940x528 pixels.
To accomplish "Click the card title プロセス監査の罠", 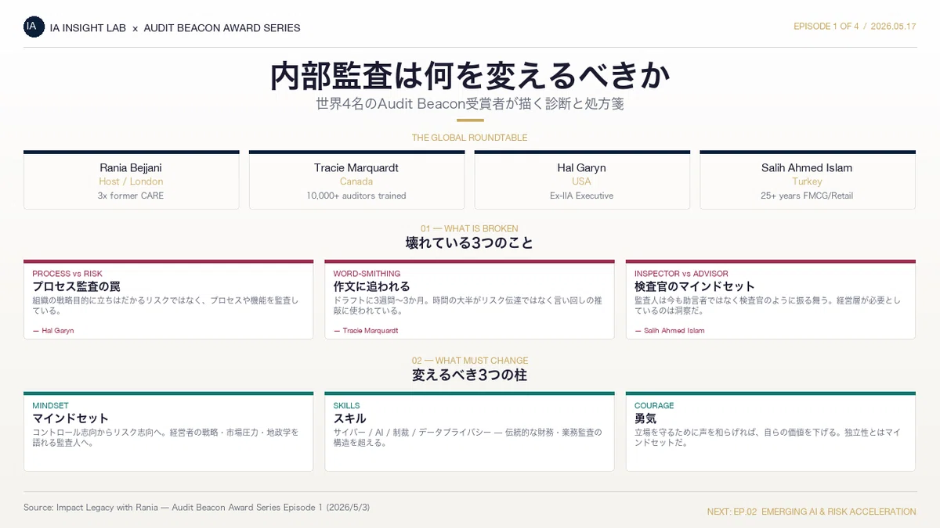I will [x=76, y=287].
